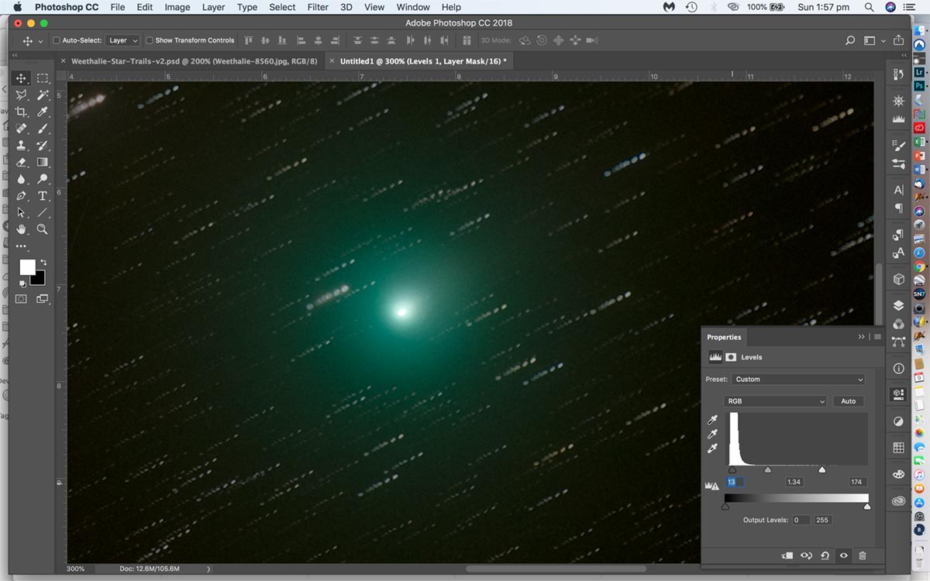Reset Levels to adjustment defaults
Screen dimensions: 930x581
(825, 555)
